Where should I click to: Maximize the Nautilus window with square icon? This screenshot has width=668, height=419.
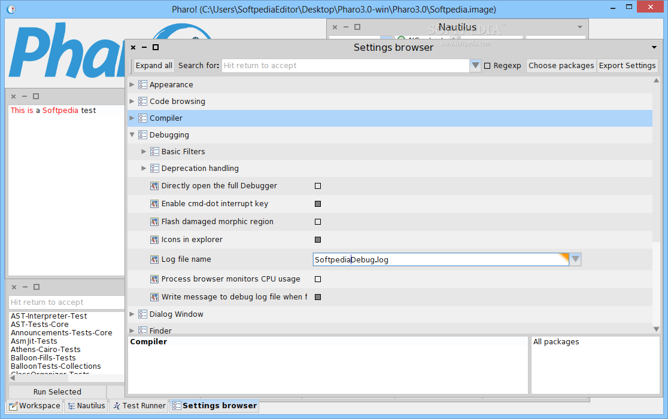click(x=357, y=27)
